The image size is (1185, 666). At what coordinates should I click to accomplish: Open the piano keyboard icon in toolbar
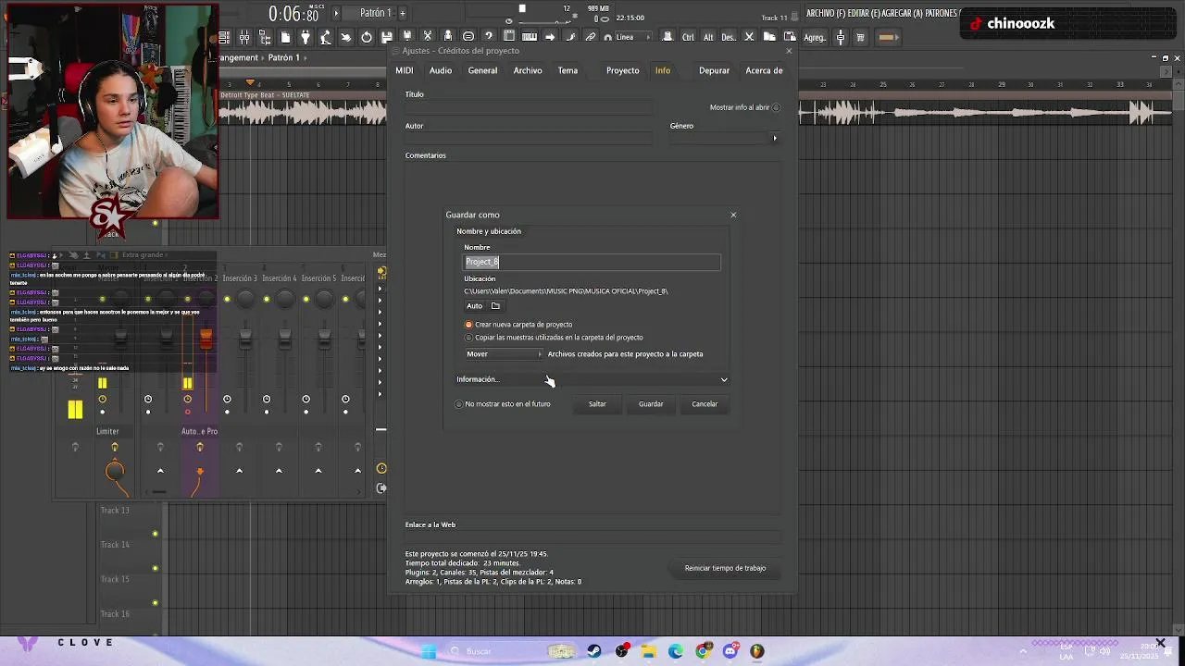pos(529,37)
